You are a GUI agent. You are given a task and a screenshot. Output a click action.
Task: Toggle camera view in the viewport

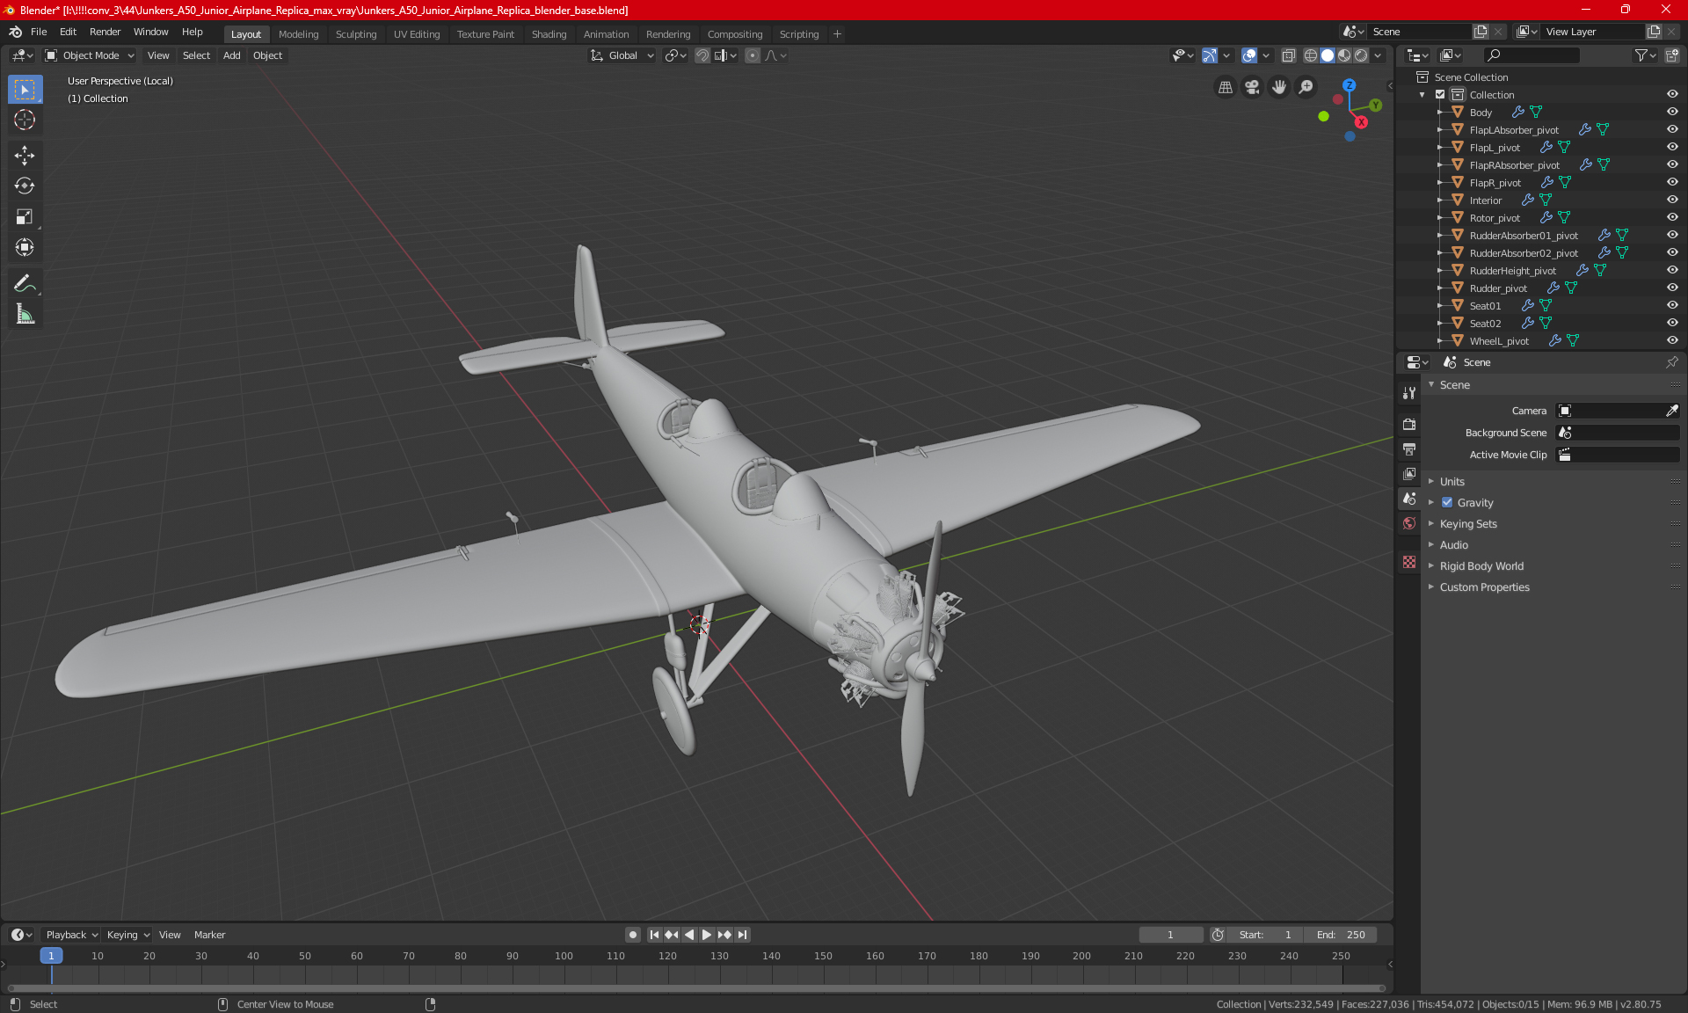coord(1252,87)
